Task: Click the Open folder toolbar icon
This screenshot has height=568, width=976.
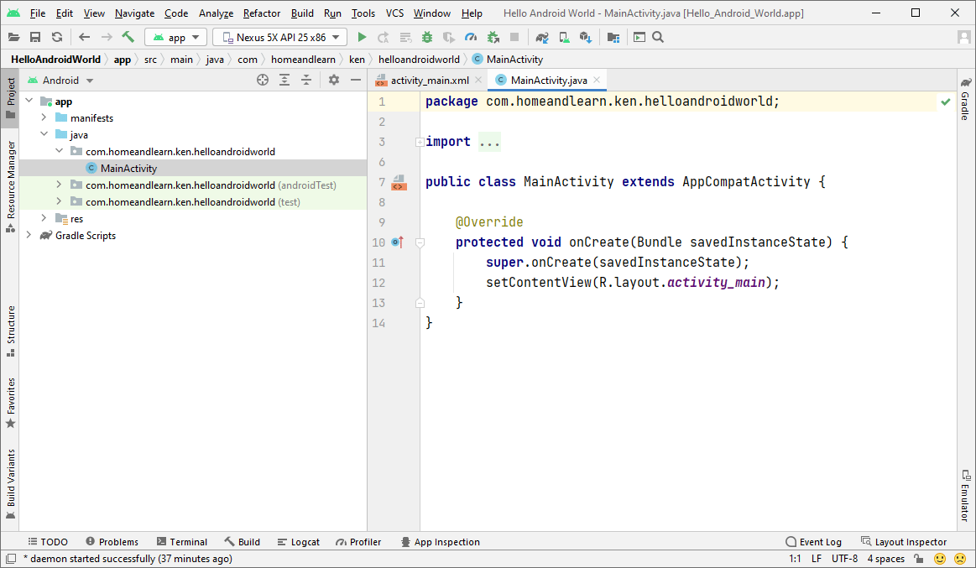Action: pyautogui.click(x=13, y=37)
